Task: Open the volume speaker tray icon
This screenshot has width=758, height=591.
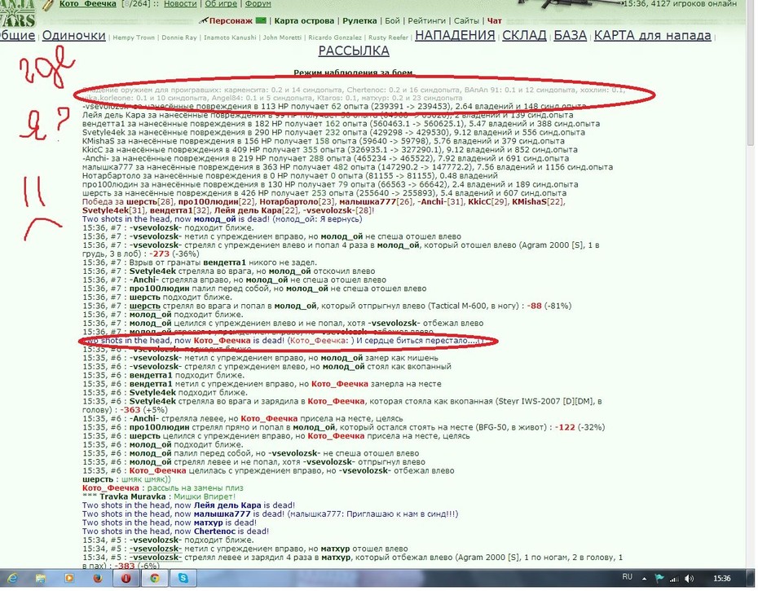Action: (690, 579)
